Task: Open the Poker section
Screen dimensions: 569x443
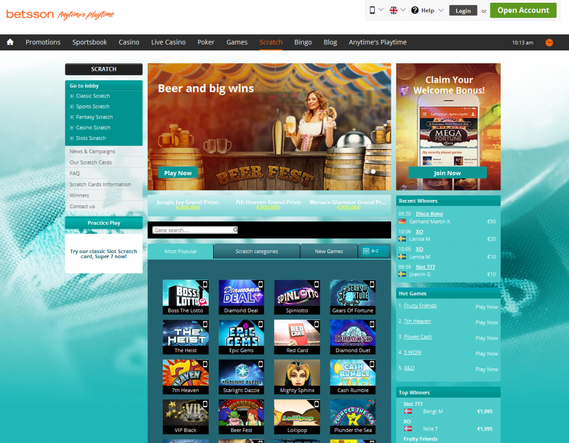Action: point(206,42)
